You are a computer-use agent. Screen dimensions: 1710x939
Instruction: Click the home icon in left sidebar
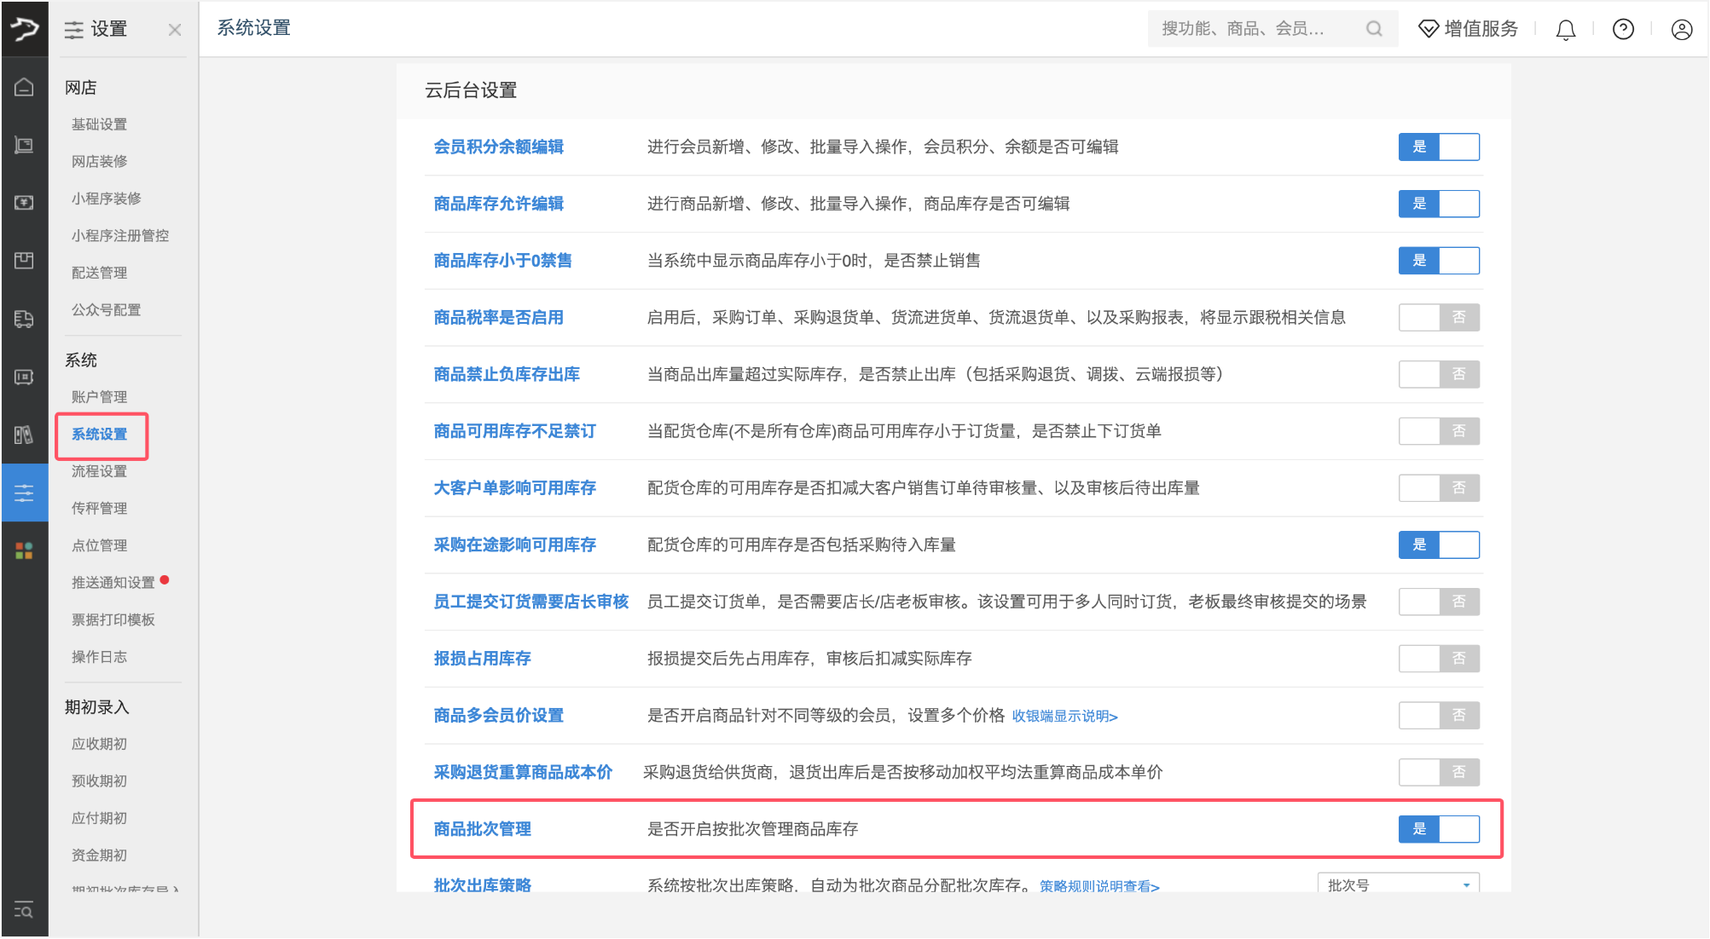click(x=24, y=87)
